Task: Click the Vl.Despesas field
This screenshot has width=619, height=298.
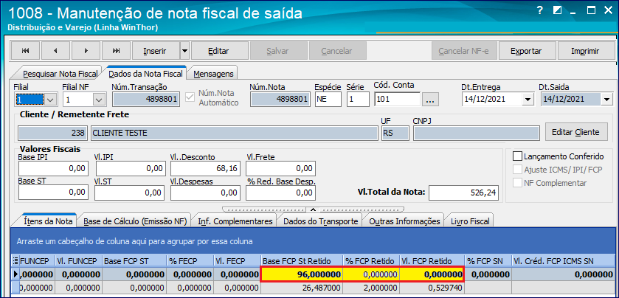Action: coord(205,193)
